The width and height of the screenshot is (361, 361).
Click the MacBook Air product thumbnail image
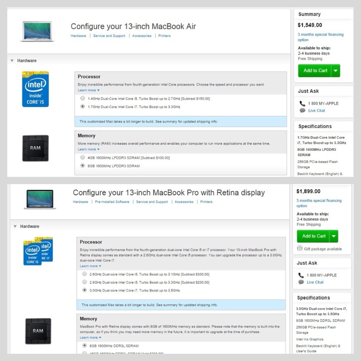coord(37,31)
